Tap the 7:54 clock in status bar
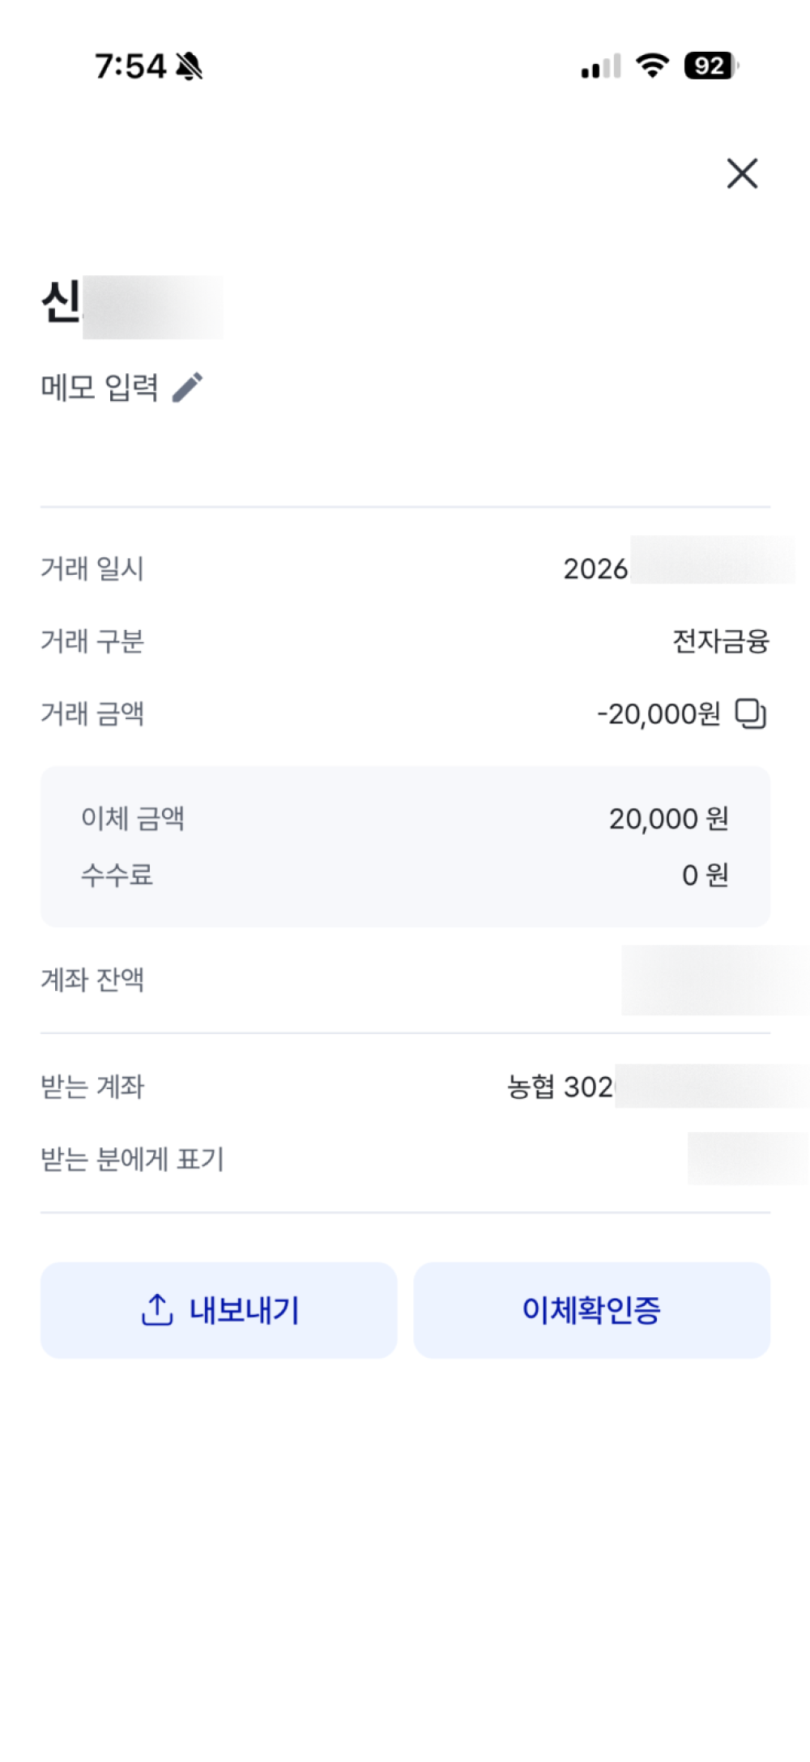This screenshot has width=810, height=1762. [x=130, y=66]
